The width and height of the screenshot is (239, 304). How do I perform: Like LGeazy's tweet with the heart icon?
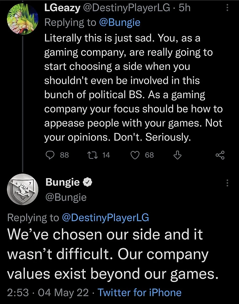click(135, 155)
